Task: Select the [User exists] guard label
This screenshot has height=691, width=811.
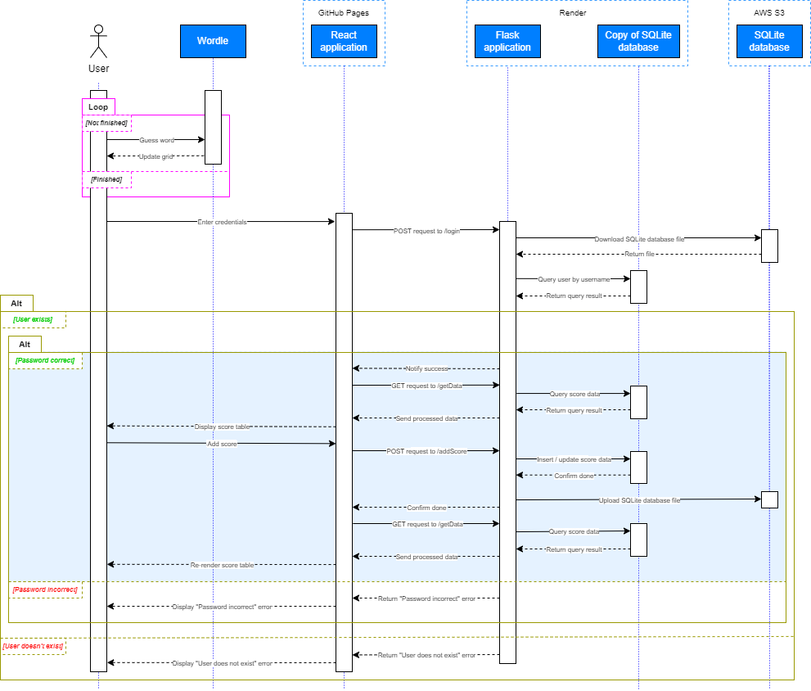Action: coord(33,319)
